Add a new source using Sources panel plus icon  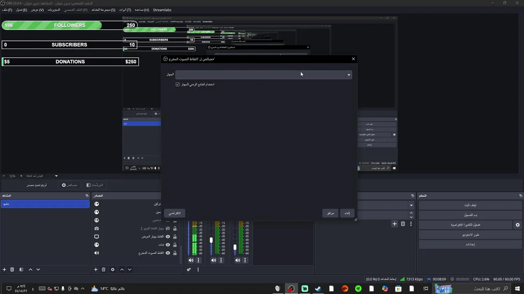(x=96, y=269)
